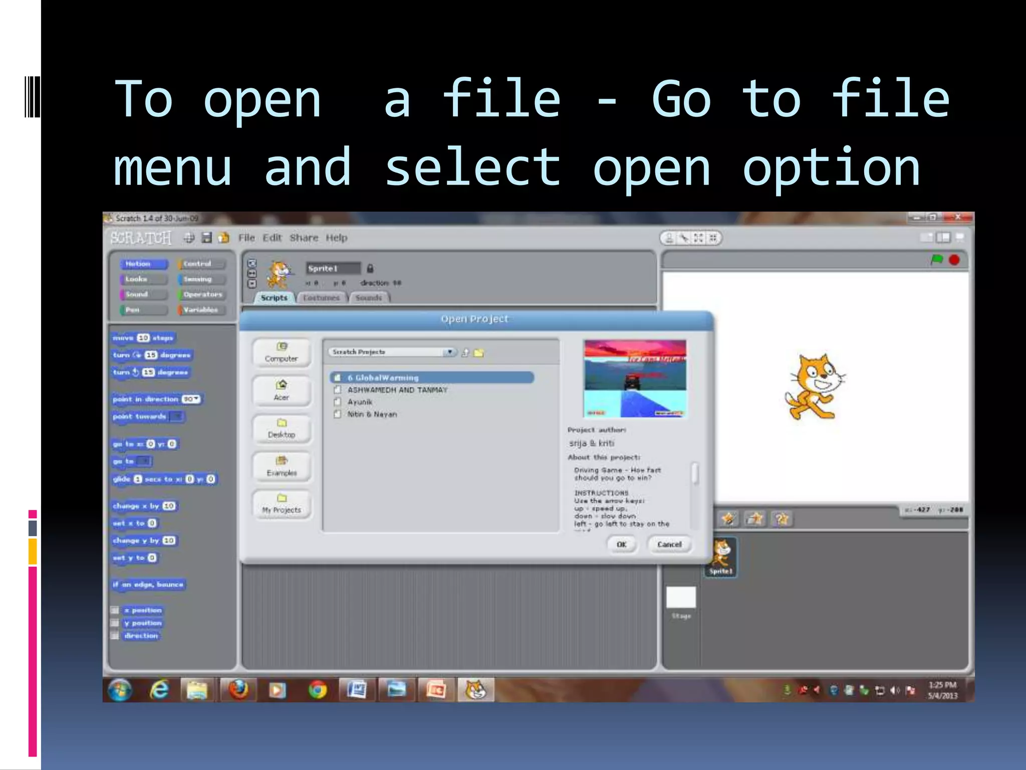Select the Control blocks category
Image resolution: width=1026 pixels, height=770 pixels.
click(x=201, y=264)
